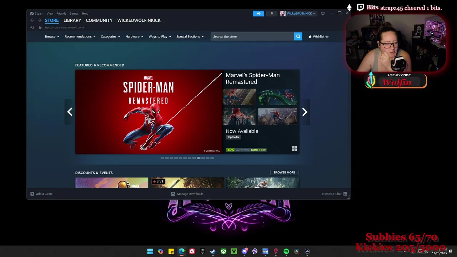Open the Steam menu
This screenshot has width=457, height=257.
(x=39, y=14)
